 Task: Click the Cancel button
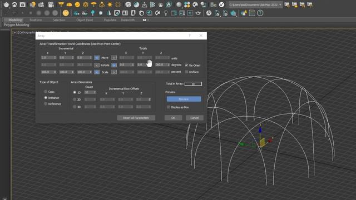194,118
